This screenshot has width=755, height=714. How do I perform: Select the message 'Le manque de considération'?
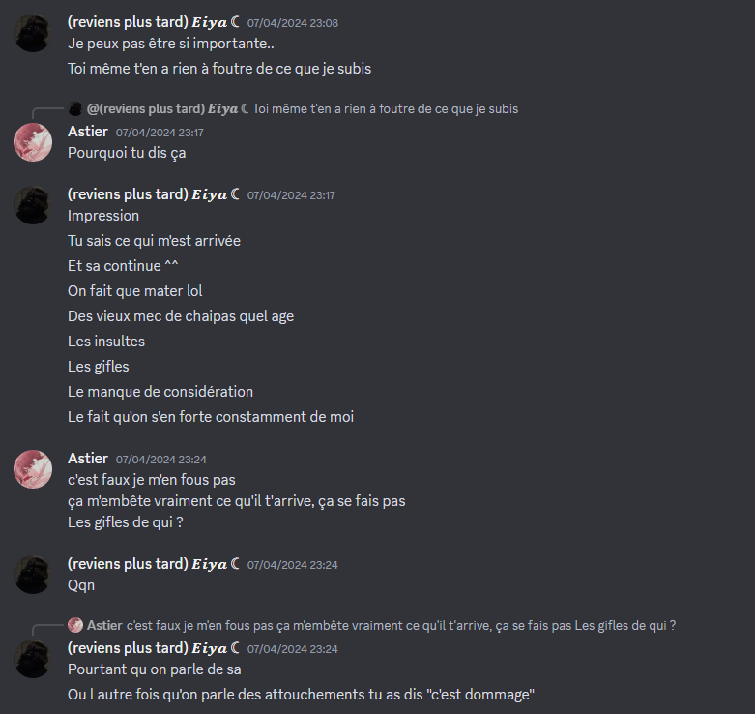coord(160,392)
